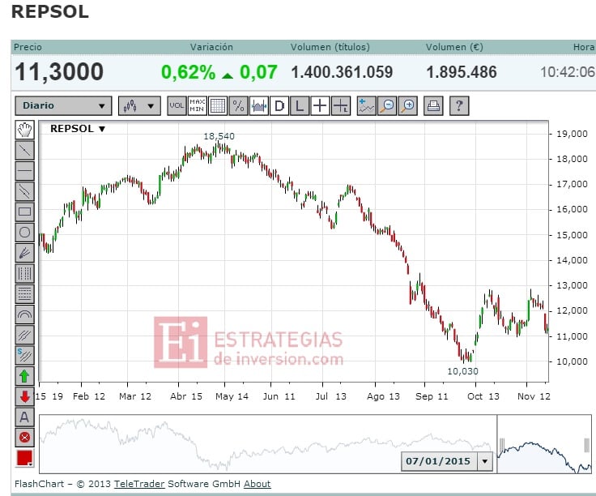This screenshot has width=596, height=496.
Task: Click the Precio column header
Action: [28, 47]
